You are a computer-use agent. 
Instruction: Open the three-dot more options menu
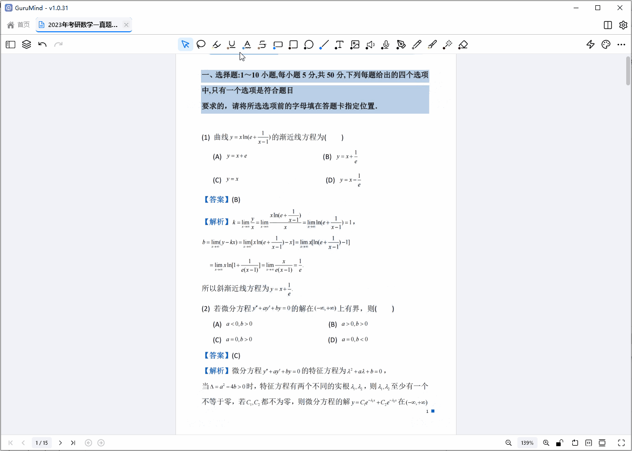click(621, 44)
